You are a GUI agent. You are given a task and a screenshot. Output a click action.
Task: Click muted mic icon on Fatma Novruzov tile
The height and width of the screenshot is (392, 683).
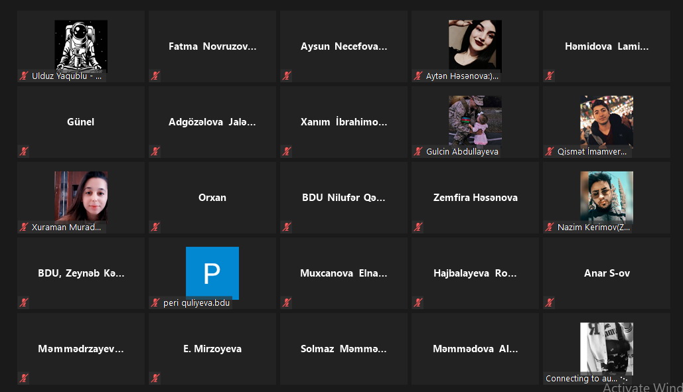pyautogui.click(x=155, y=76)
